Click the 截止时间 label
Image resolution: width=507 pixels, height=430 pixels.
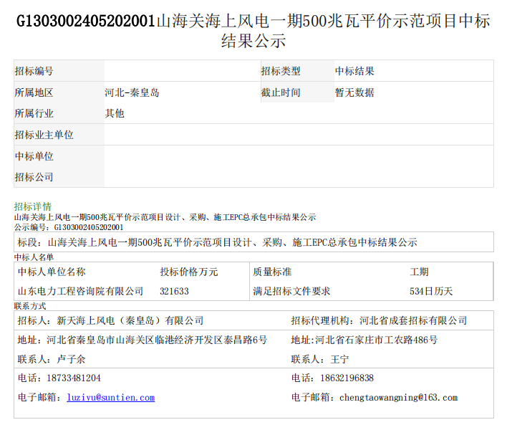[x=281, y=92]
